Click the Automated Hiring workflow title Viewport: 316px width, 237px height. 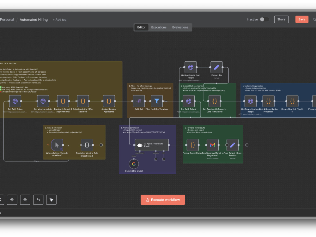(34, 20)
